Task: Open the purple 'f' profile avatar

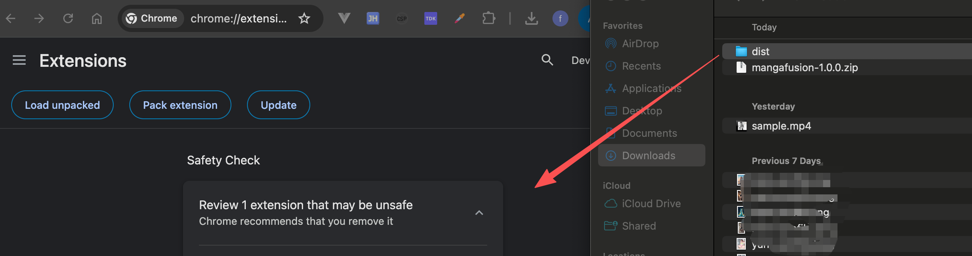Action: click(x=560, y=18)
